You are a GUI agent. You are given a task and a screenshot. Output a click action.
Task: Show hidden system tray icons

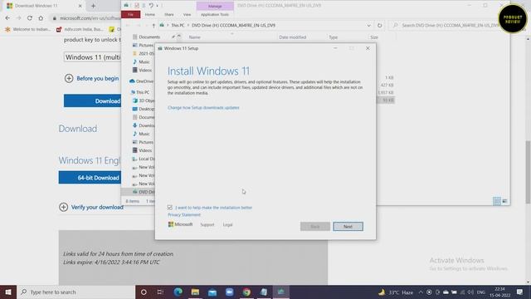421,292
